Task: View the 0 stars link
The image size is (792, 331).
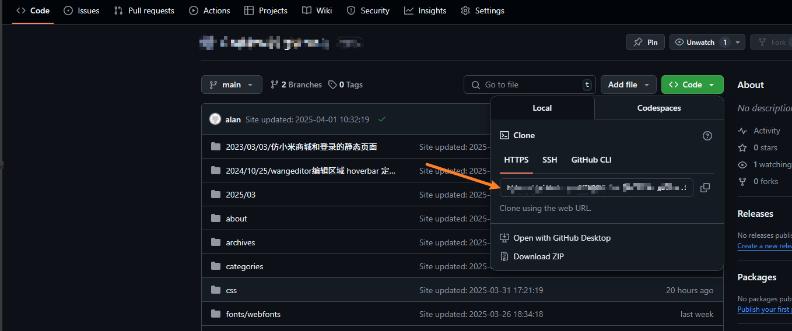Action: click(758, 148)
